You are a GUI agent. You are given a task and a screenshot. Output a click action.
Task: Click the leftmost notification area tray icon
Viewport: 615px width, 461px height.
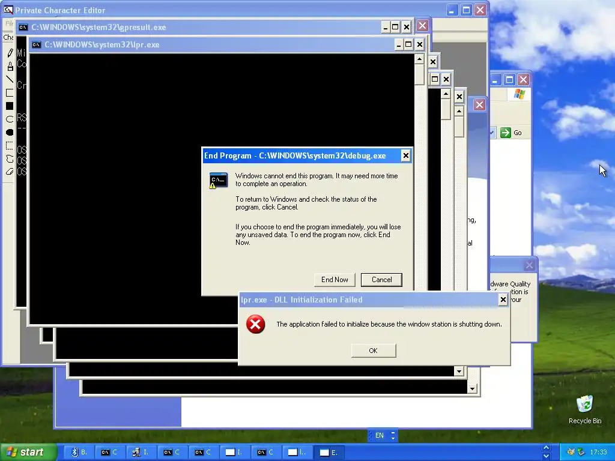(571, 453)
